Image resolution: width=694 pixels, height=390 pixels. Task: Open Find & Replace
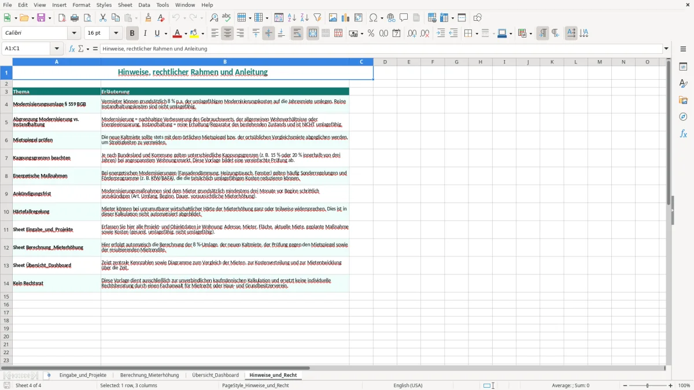214,18
